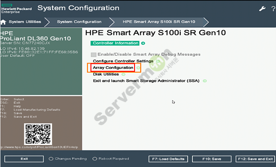The image size is (276, 167).
Task: Click the Exit button
Action: click(24, 159)
